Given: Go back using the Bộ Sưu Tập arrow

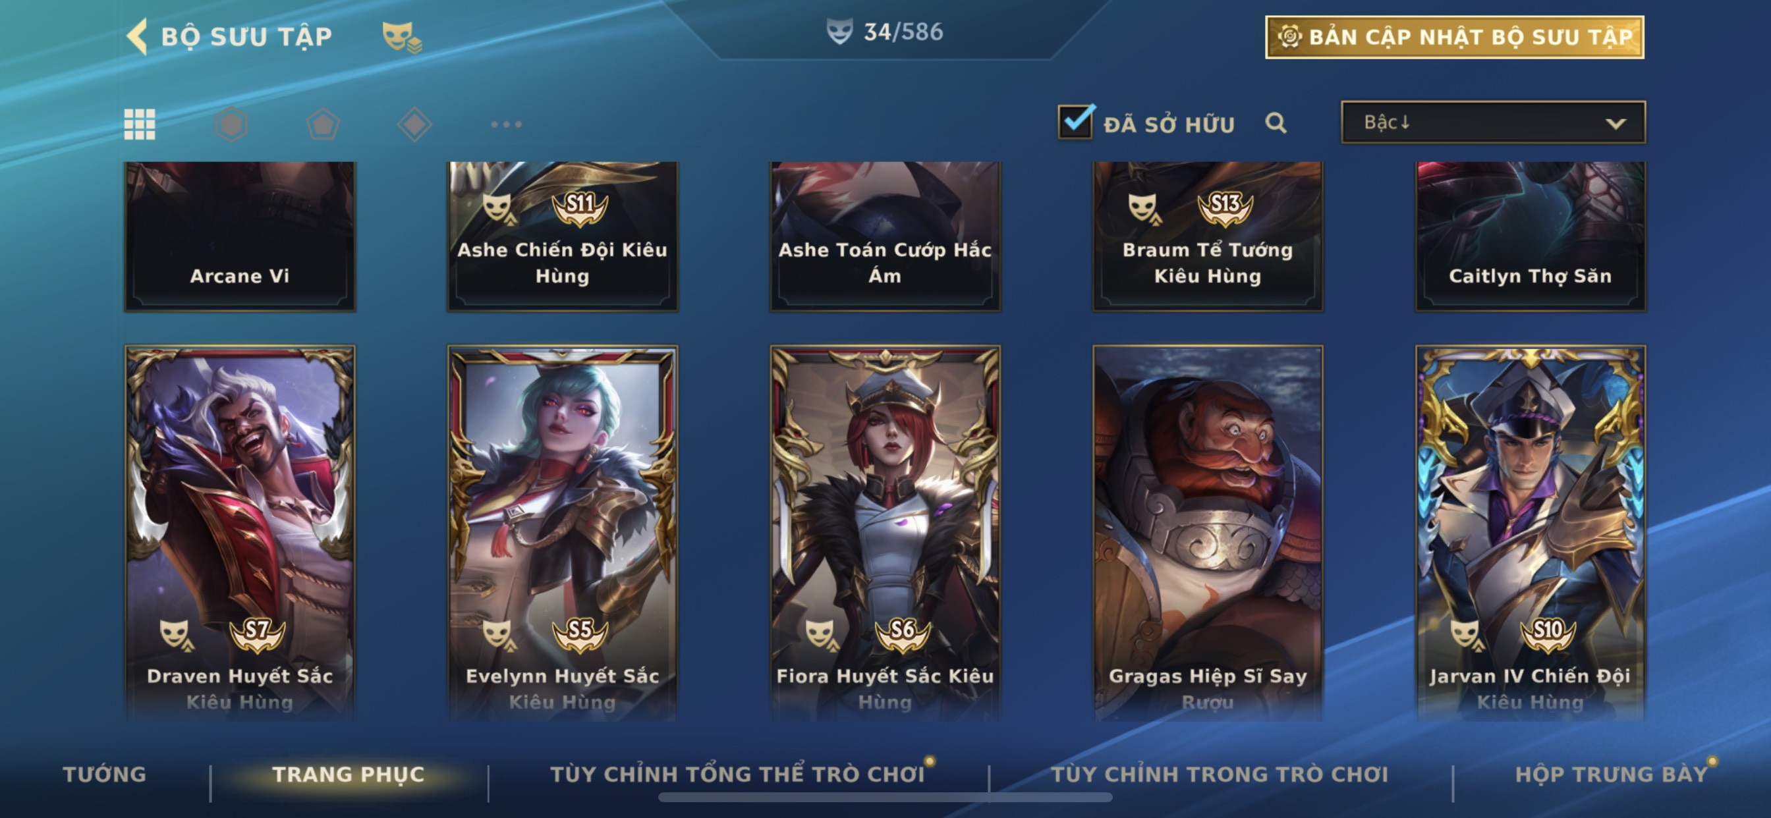Looking at the screenshot, I should click(x=138, y=36).
